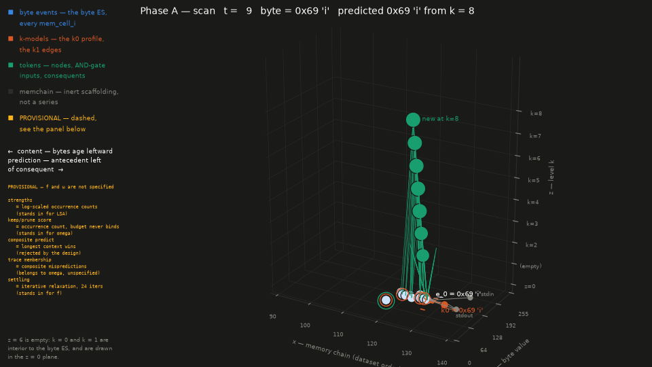Click the 'k=6' z-axis tick label

pyautogui.click(x=535, y=158)
